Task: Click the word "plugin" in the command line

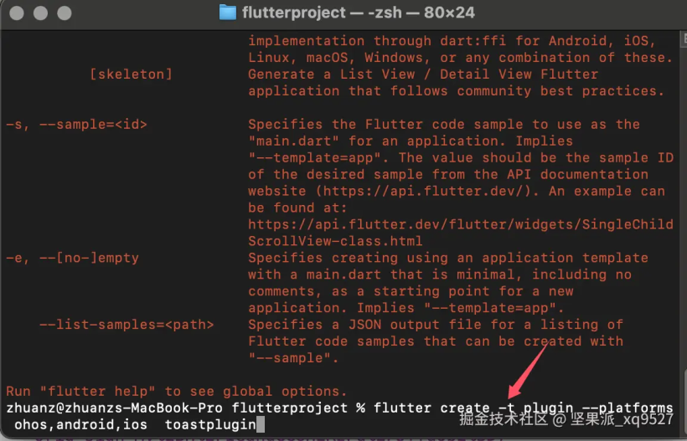Action: [x=557, y=408]
